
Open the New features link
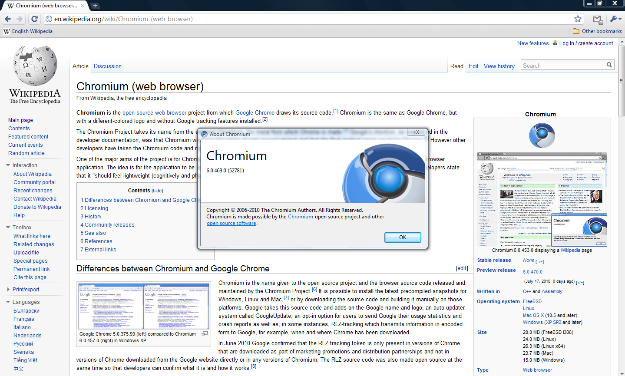click(533, 43)
